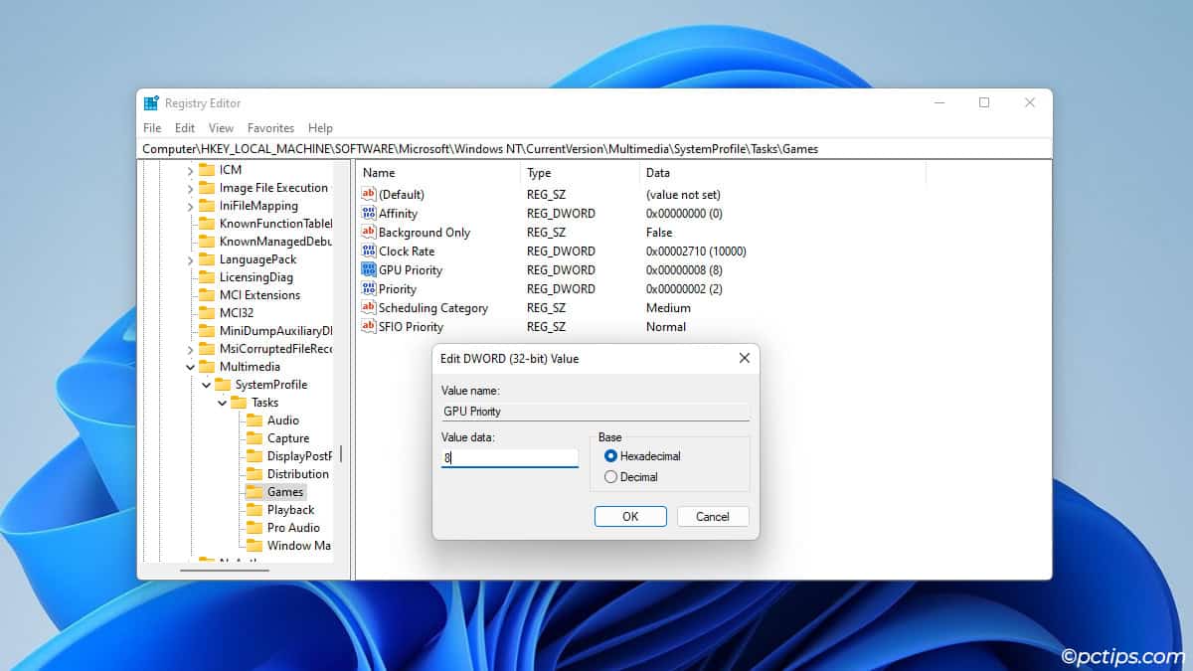Collapse the Tasks tree node
This screenshot has width=1193, height=671.
click(x=222, y=403)
